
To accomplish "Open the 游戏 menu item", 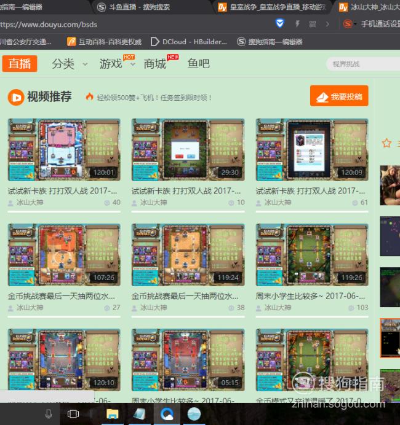I will coord(111,64).
